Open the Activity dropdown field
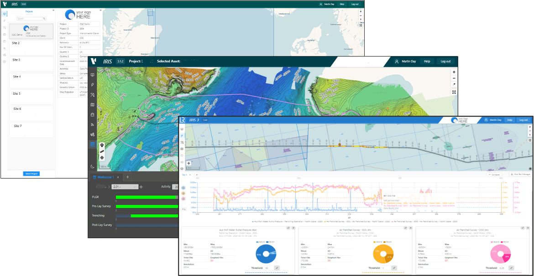This screenshot has width=534, height=276. 175,187
